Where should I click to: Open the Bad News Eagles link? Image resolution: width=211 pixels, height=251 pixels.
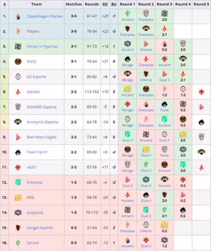click(42, 137)
